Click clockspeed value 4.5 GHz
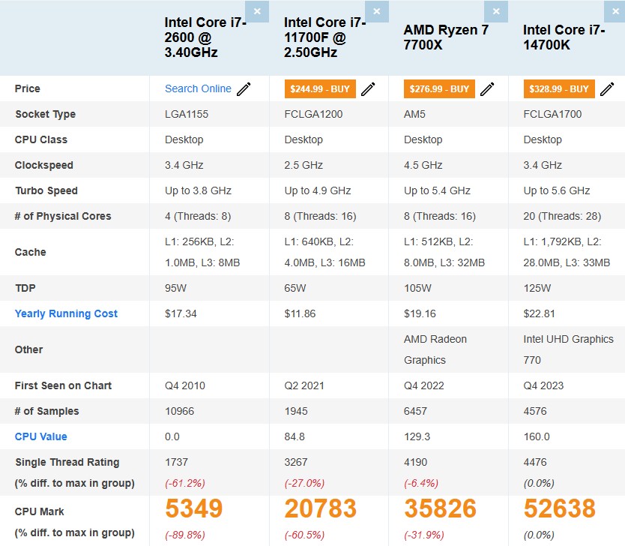 point(423,165)
